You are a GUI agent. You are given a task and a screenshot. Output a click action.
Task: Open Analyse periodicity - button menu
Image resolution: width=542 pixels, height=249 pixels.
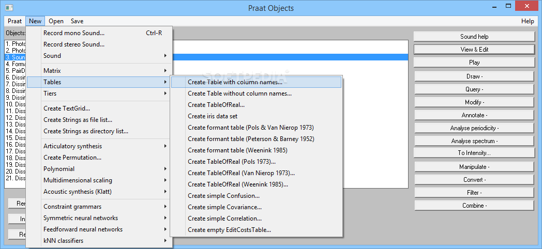474,128
